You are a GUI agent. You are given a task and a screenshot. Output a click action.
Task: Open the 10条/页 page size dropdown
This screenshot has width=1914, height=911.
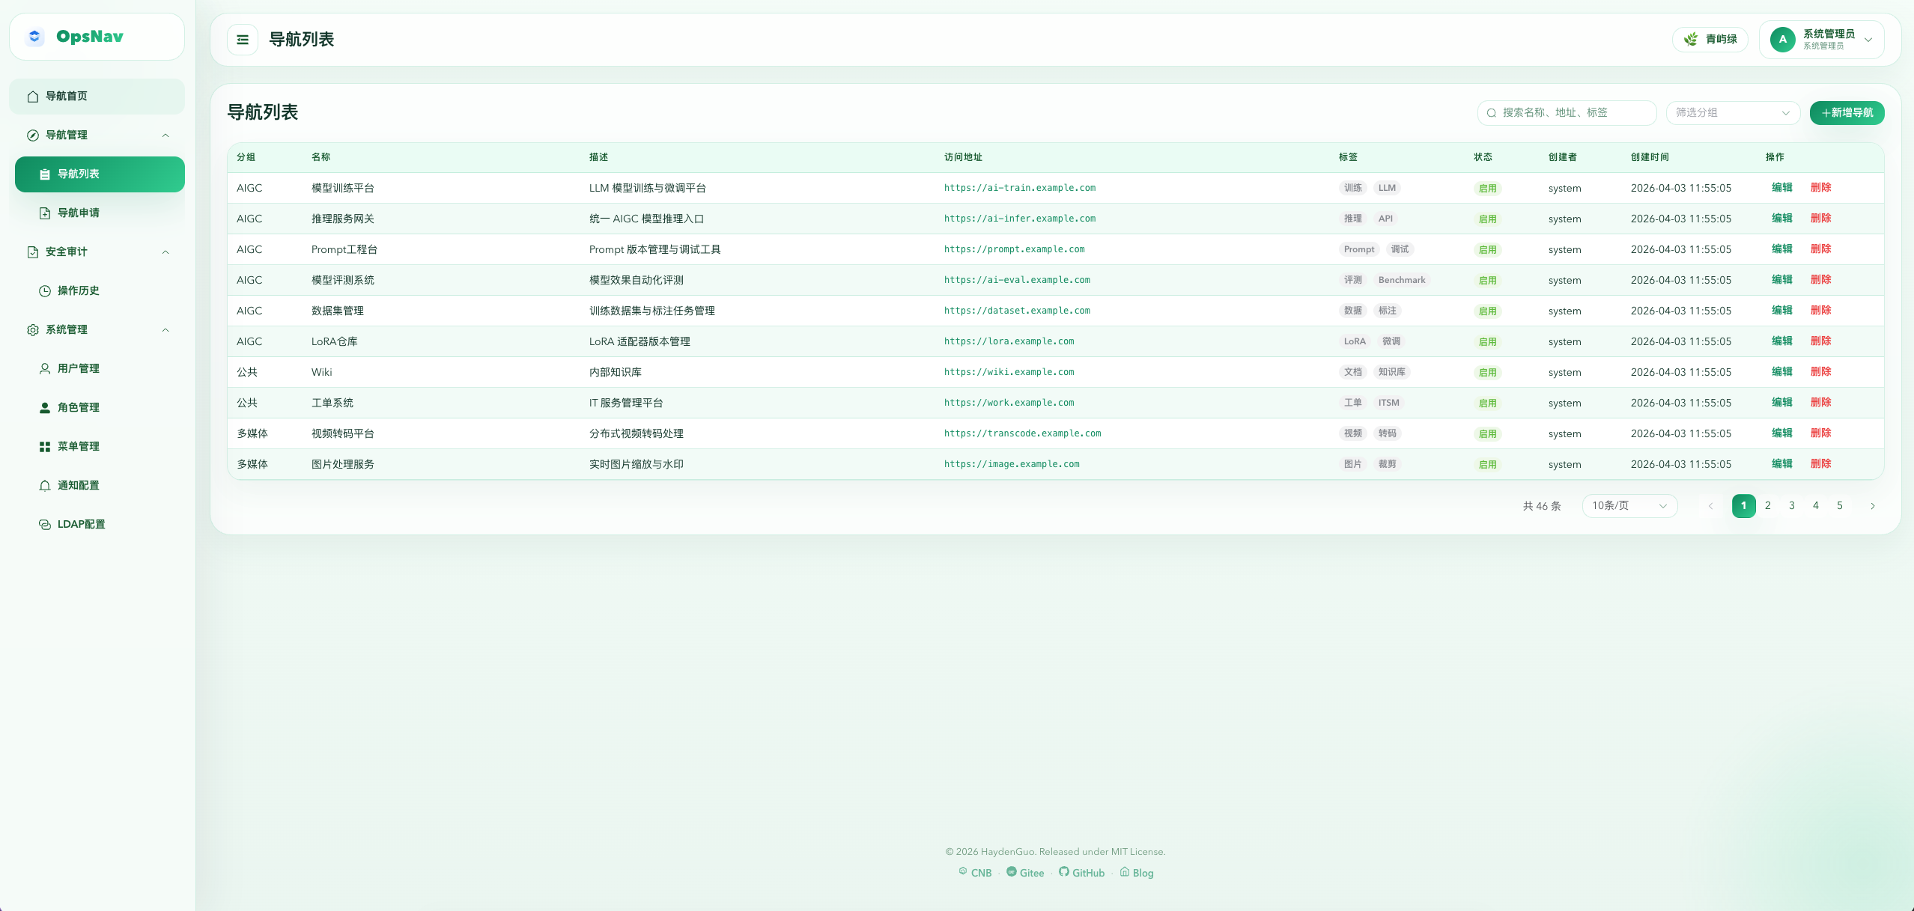click(x=1629, y=506)
